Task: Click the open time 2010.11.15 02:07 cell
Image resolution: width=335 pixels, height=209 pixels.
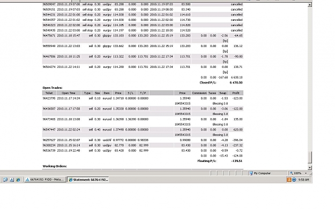Action: [69, 140]
